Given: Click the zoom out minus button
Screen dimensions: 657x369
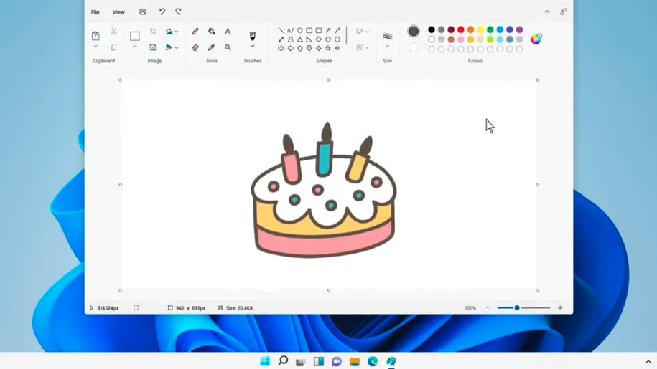Looking at the screenshot, I should (488, 308).
